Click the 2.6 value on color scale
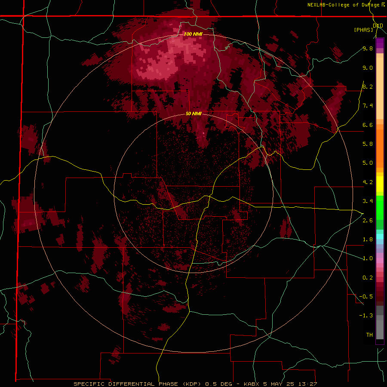387x387 pixels. [x=368, y=221]
